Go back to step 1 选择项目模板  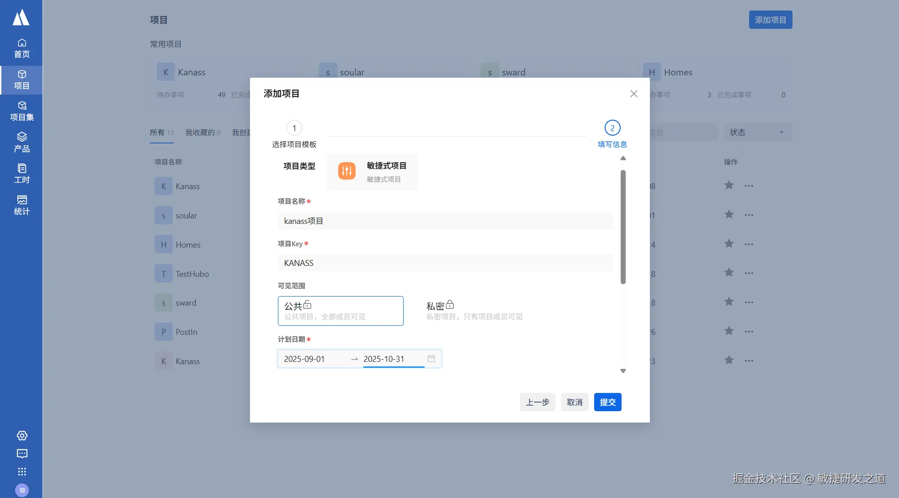pyautogui.click(x=294, y=128)
